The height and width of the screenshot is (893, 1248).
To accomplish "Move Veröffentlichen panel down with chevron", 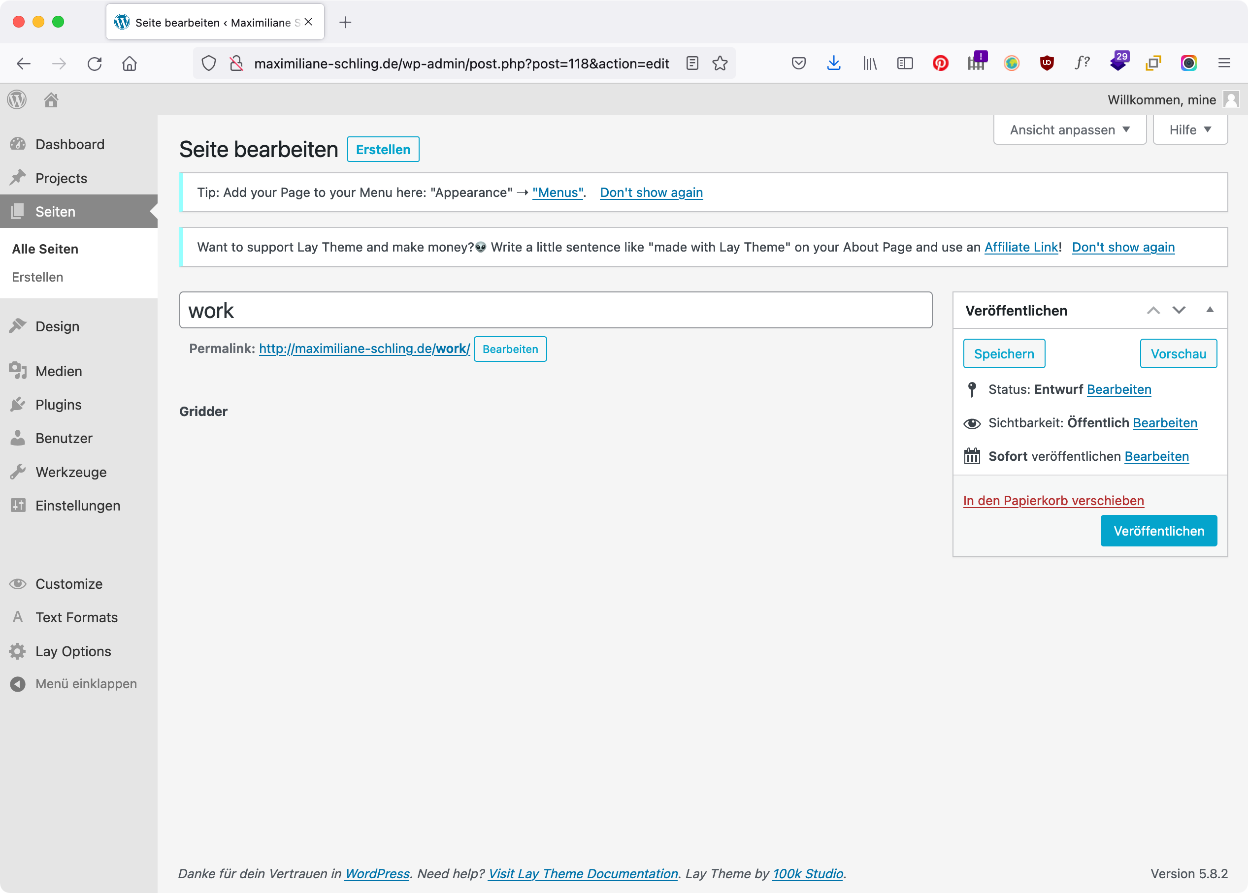I will click(1179, 310).
